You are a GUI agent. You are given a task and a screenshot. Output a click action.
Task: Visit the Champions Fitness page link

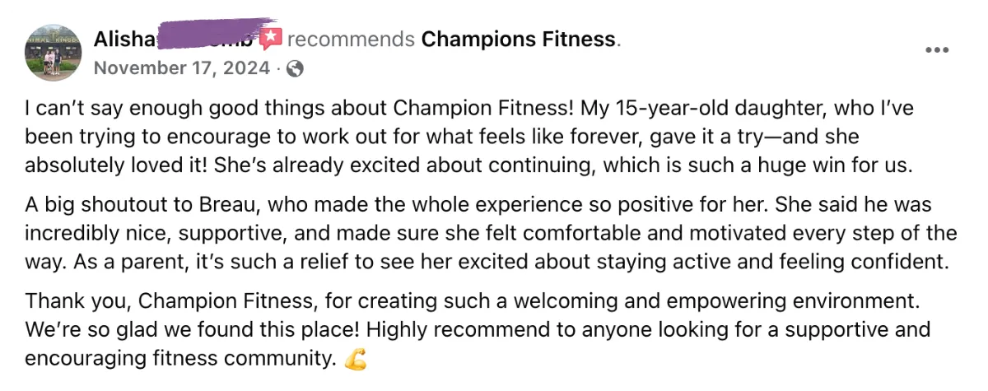point(519,38)
